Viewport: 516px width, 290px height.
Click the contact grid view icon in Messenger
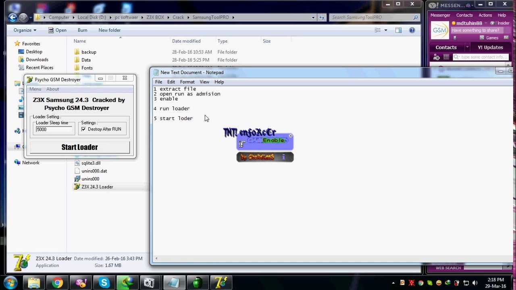pos(446,57)
